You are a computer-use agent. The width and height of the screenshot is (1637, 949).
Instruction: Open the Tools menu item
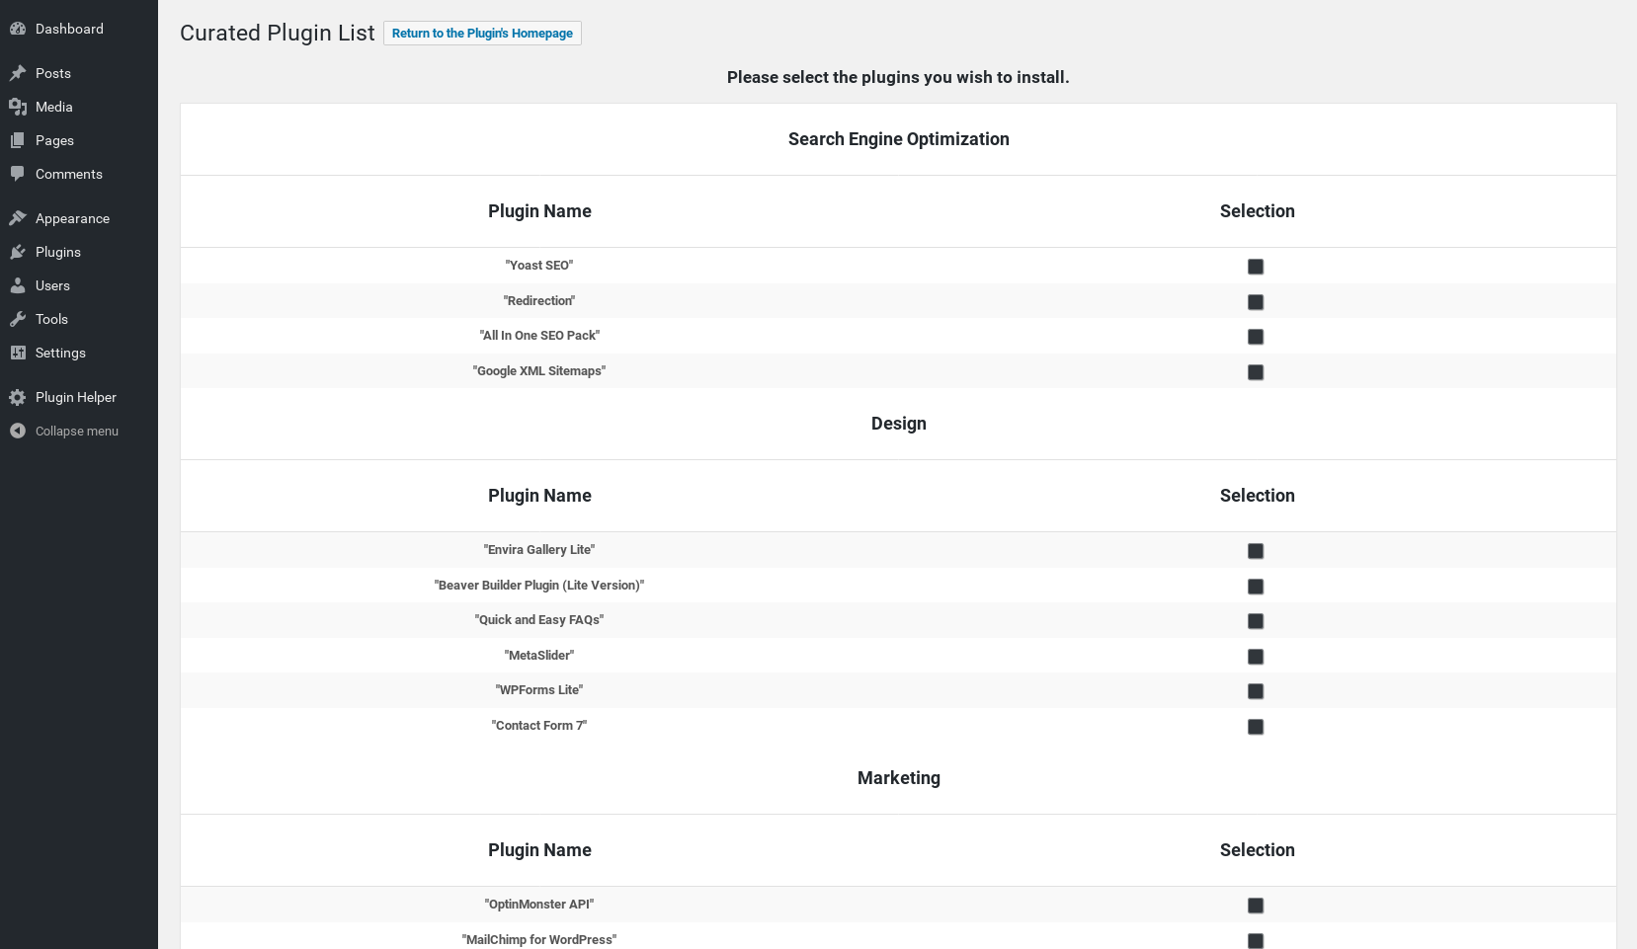(x=79, y=319)
